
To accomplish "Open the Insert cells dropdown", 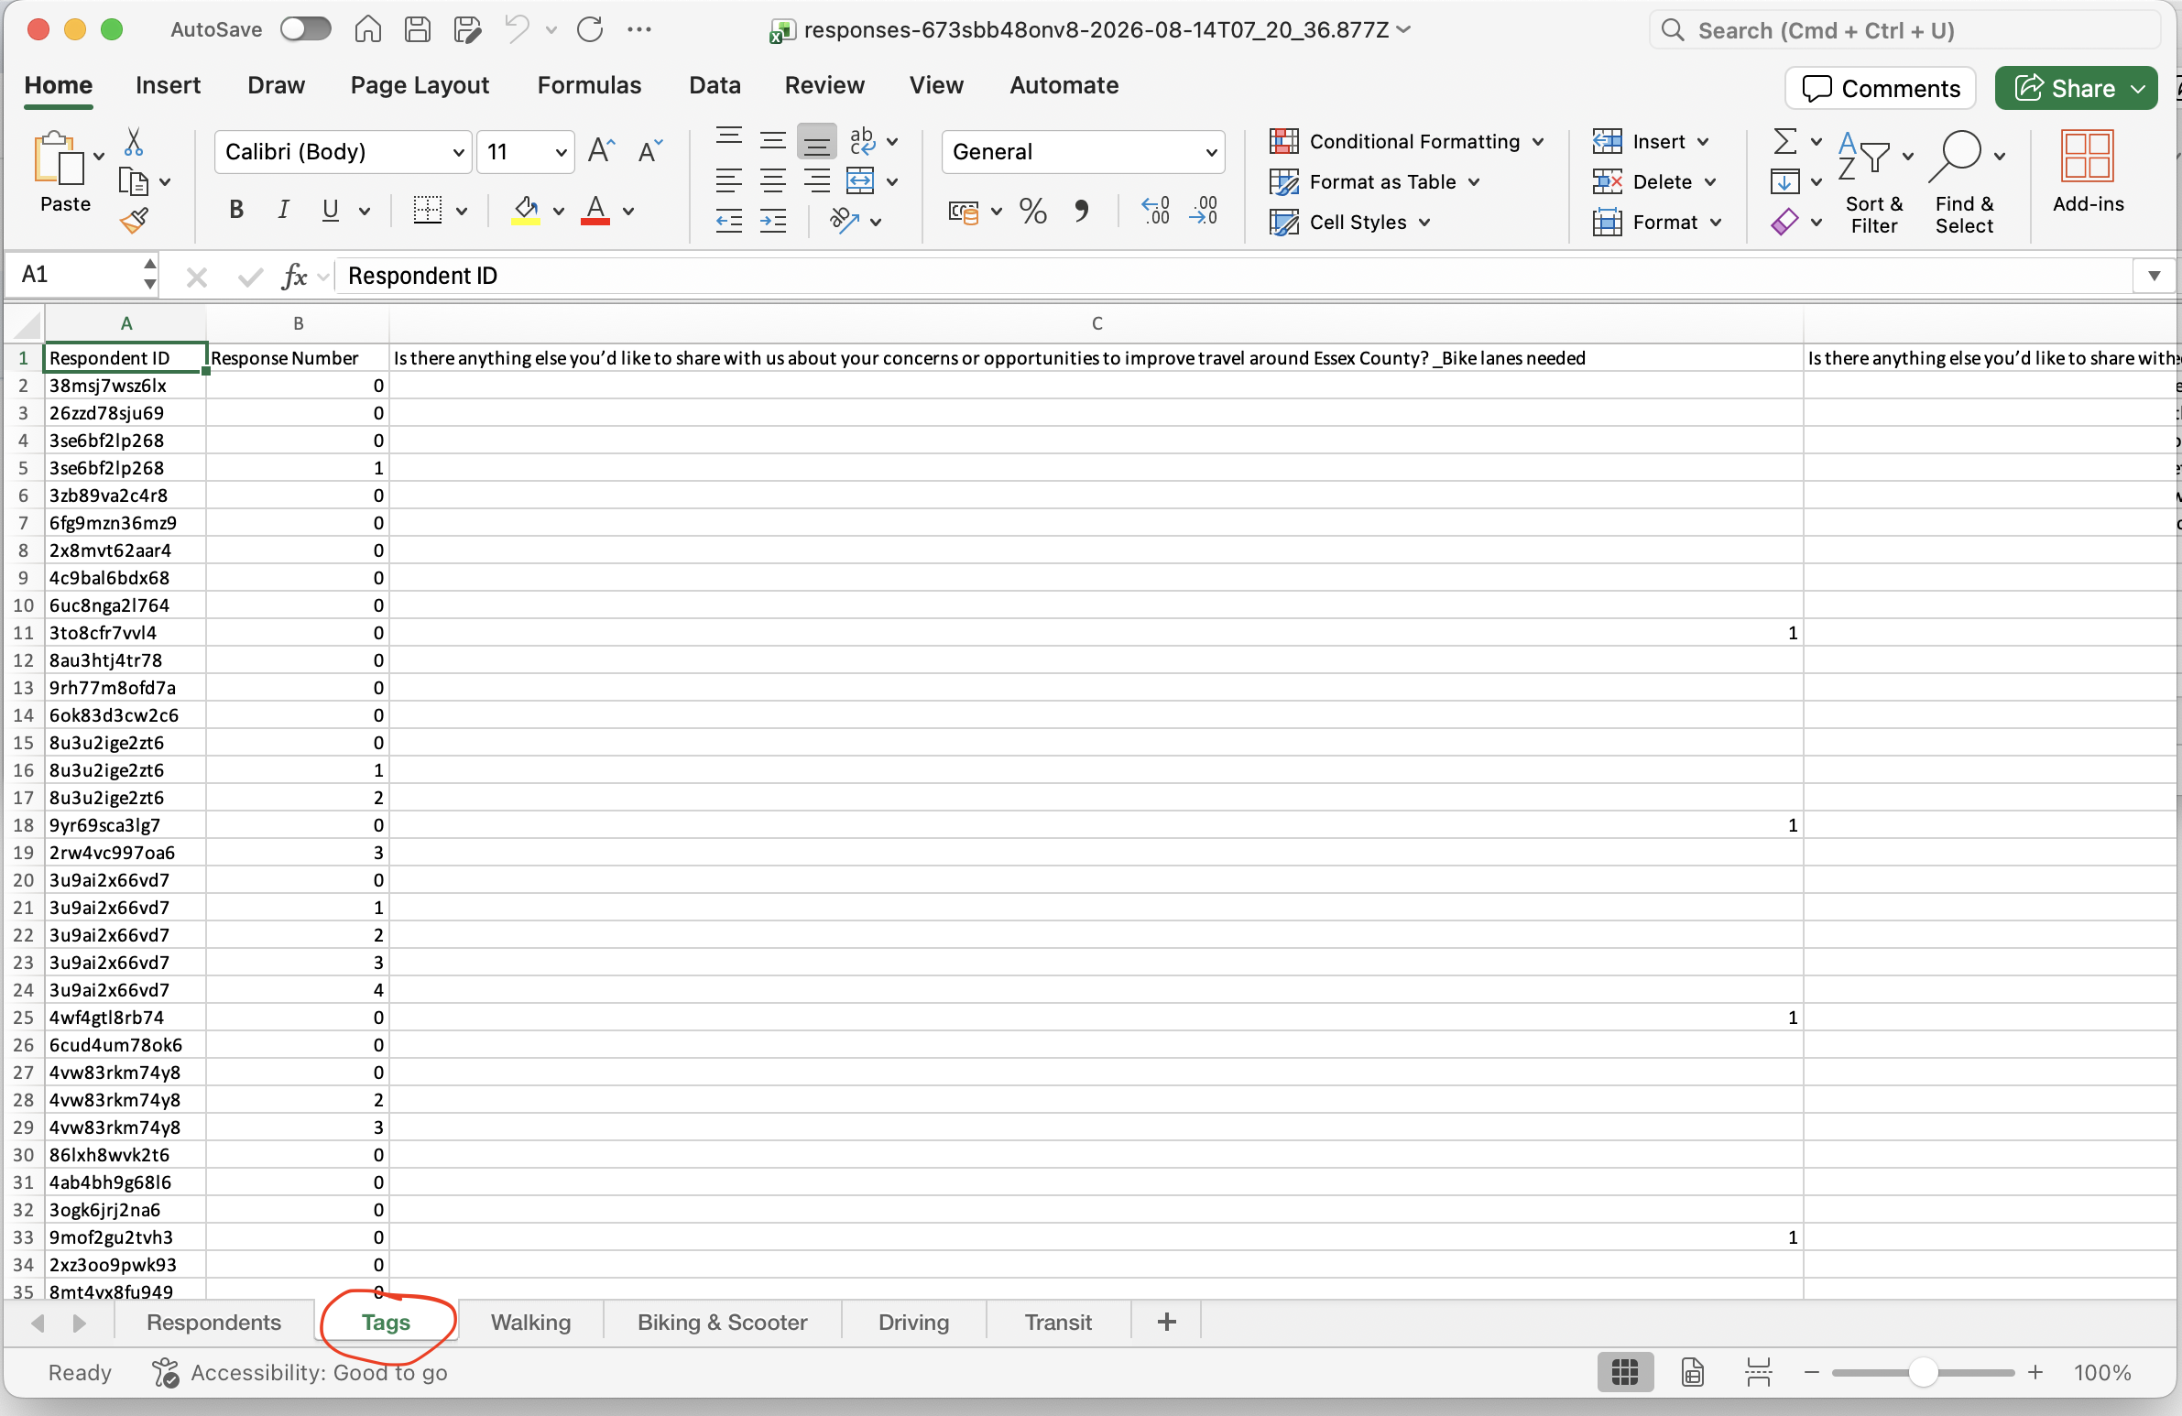I will (1703, 142).
